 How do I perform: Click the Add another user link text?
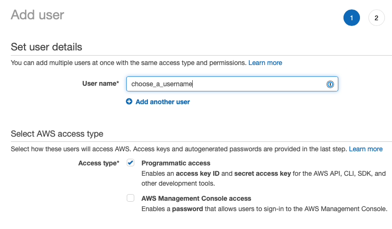[x=163, y=102]
